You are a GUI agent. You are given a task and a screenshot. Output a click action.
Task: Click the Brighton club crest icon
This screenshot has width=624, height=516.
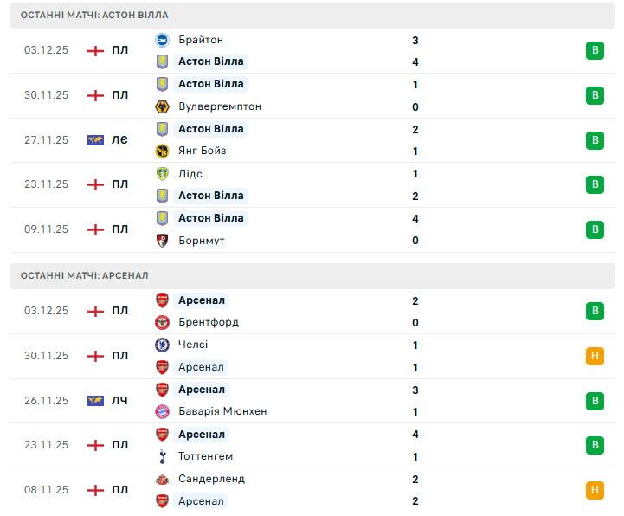162,40
